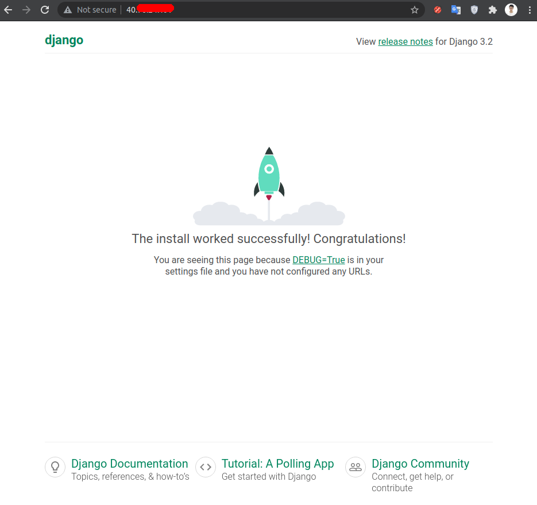Bookmark this page with the star icon
This screenshot has width=537, height=505.
click(415, 10)
